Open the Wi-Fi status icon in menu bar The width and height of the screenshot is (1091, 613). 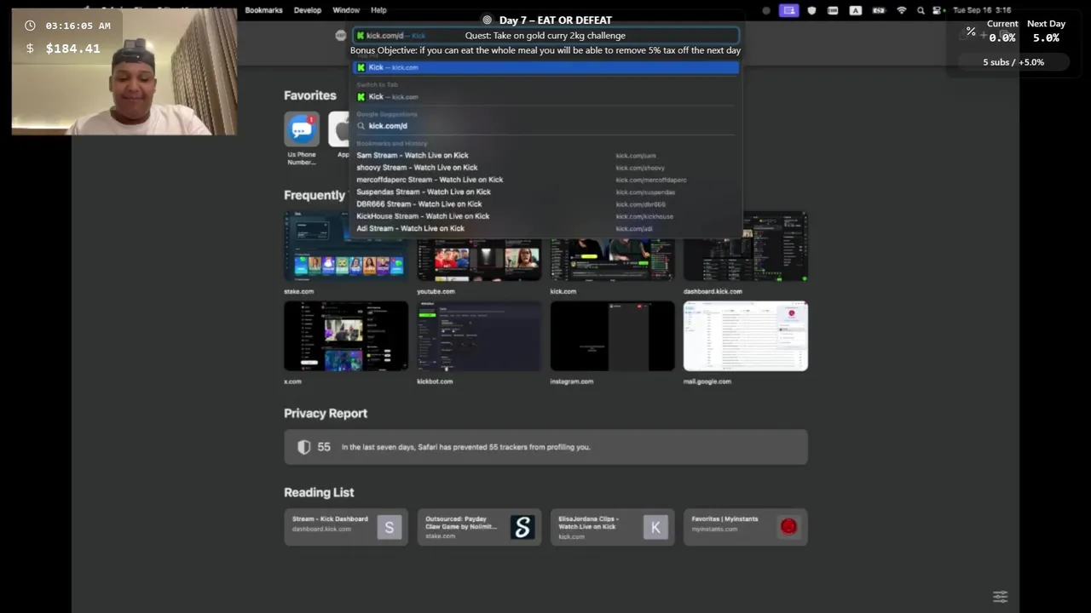click(902, 10)
